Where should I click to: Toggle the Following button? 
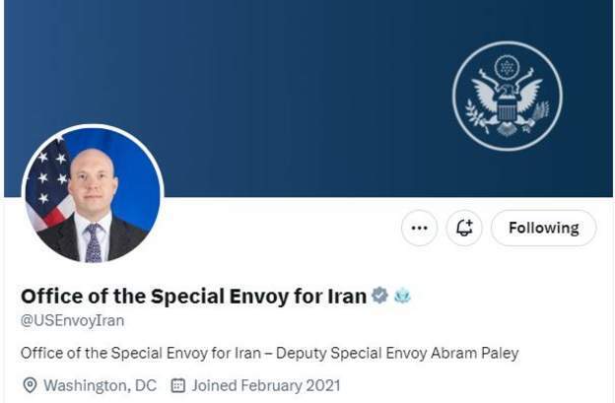click(x=543, y=229)
